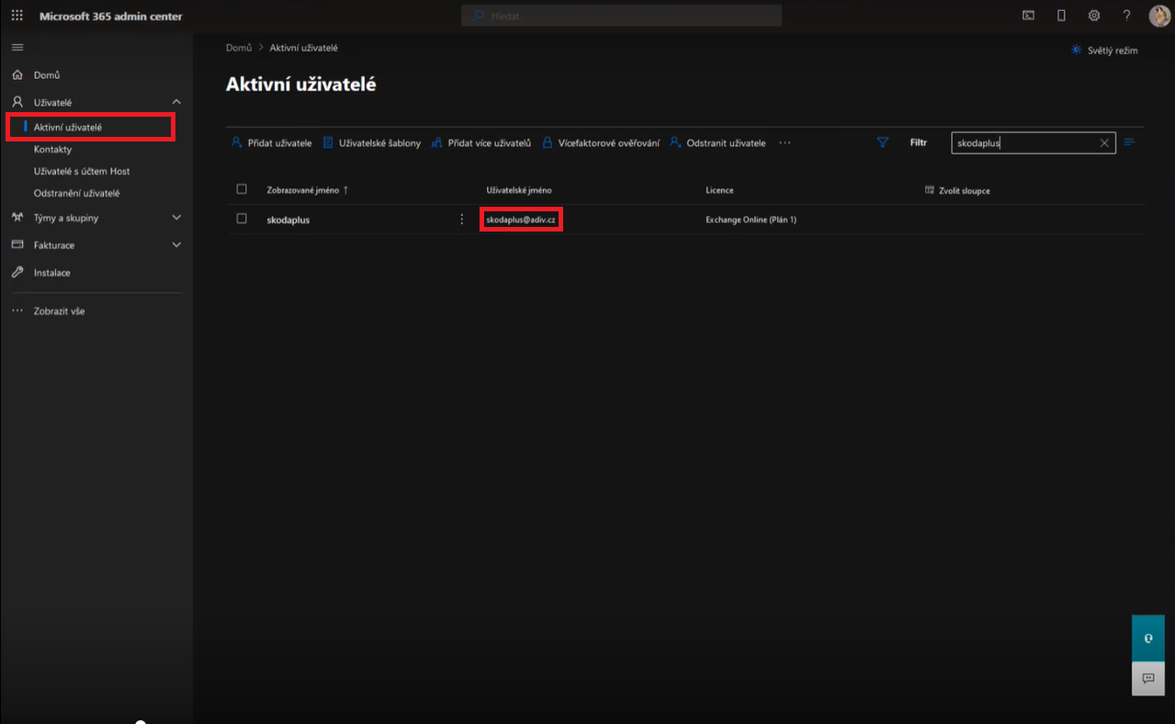Open settings gear icon in header
This screenshot has width=1175, height=724.
(1093, 16)
